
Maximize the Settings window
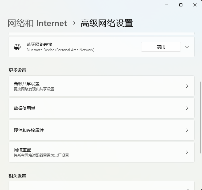[181, 5]
